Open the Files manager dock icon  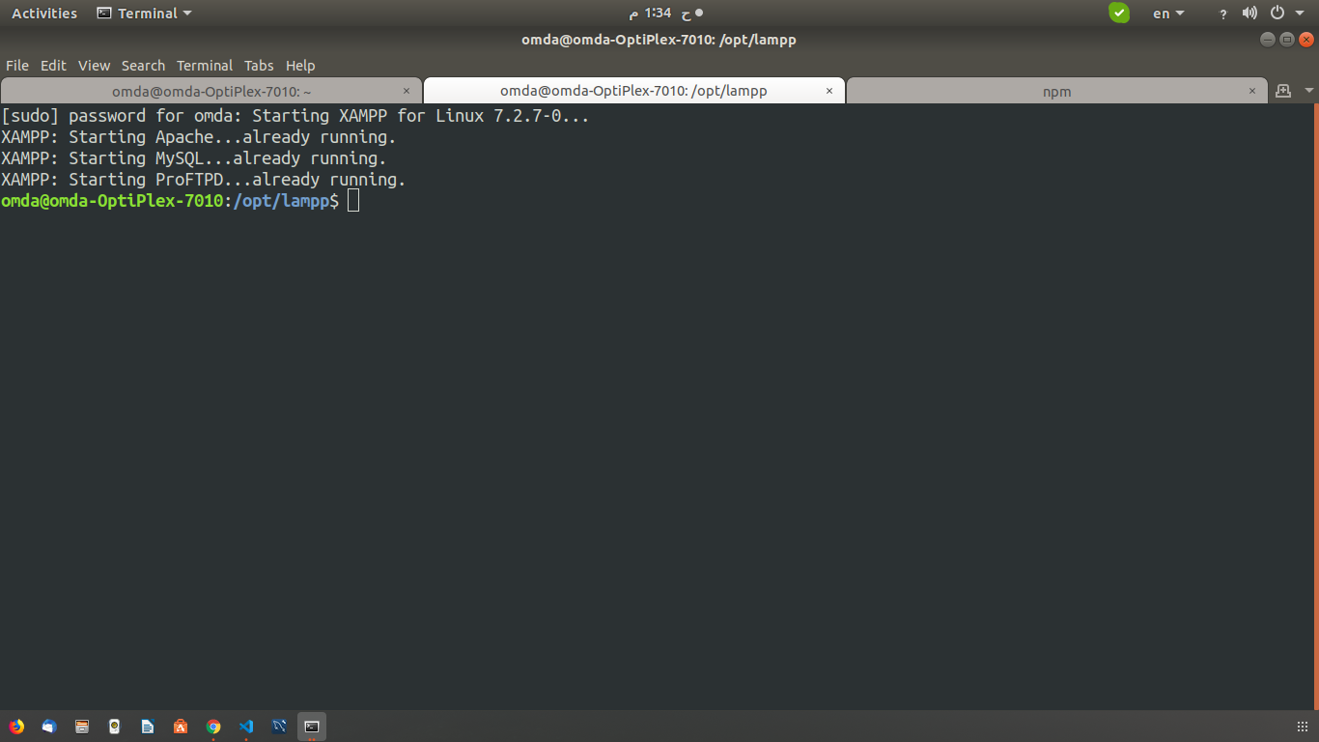(x=82, y=727)
